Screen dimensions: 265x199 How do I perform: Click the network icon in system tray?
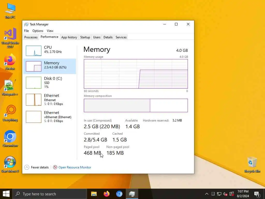pyautogui.click(x=219, y=194)
